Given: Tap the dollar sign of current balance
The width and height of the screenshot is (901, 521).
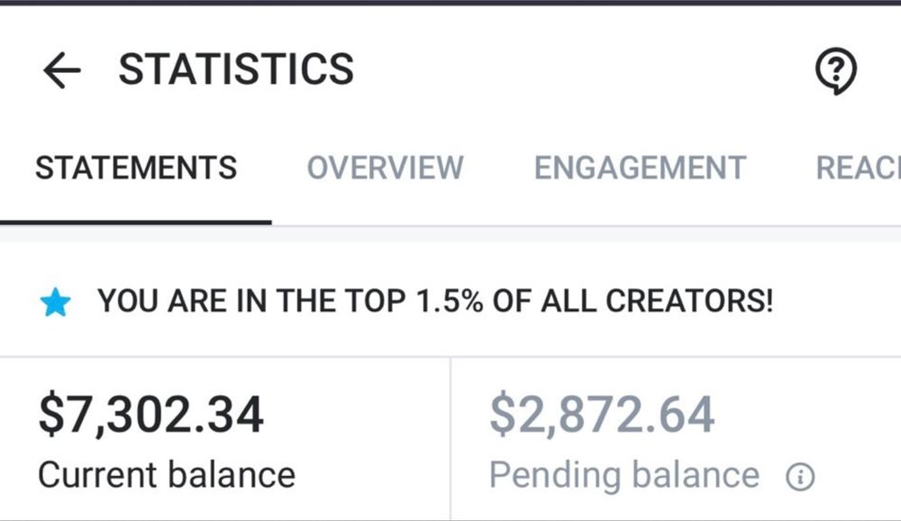Looking at the screenshot, I should [51, 415].
